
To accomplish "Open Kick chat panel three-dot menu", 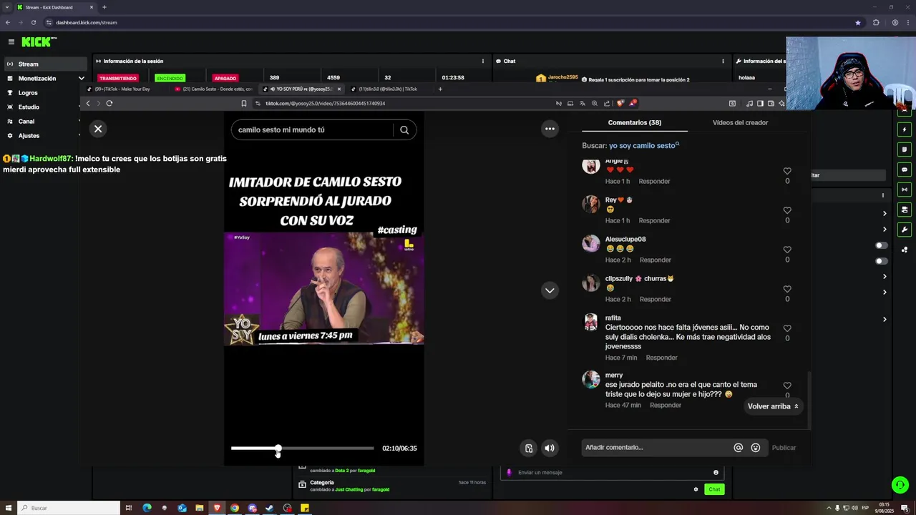I will click(723, 61).
